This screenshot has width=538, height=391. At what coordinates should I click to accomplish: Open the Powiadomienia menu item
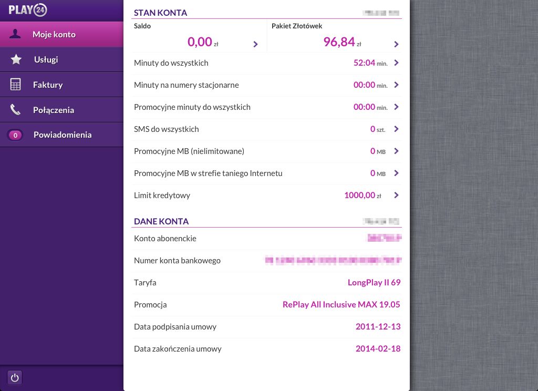(63, 135)
